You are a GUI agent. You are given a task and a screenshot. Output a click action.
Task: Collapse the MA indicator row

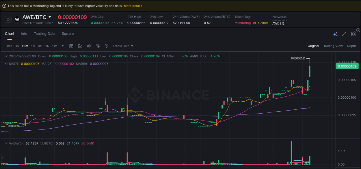point(6,64)
